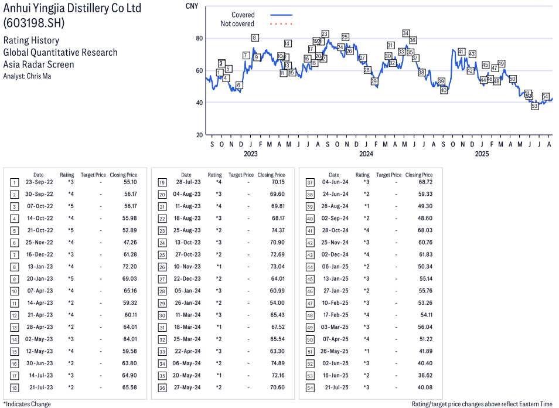Click the closing price 38.62

[425, 375]
